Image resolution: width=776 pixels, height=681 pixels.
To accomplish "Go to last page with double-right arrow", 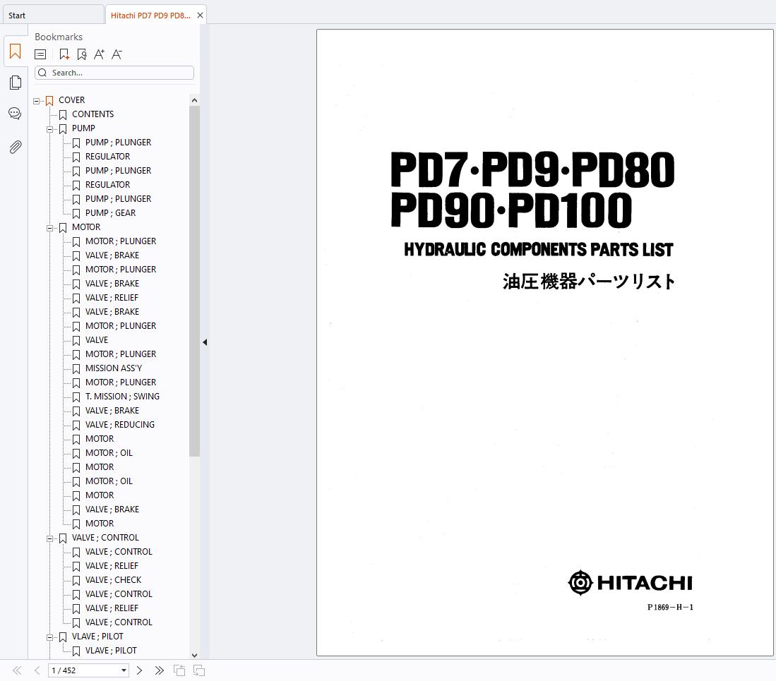I will pos(159,670).
